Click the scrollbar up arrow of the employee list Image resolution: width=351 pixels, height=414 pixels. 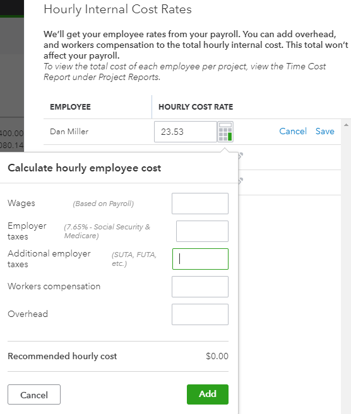point(346,125)
